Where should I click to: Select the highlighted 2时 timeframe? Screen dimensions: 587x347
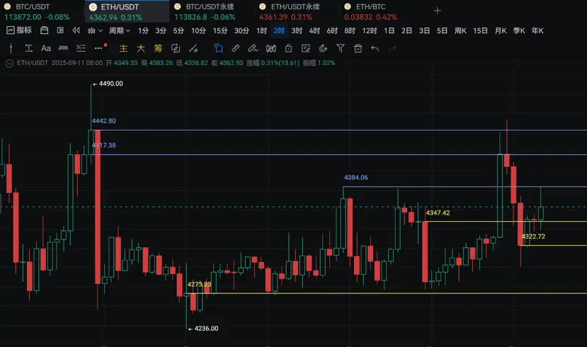279,30
